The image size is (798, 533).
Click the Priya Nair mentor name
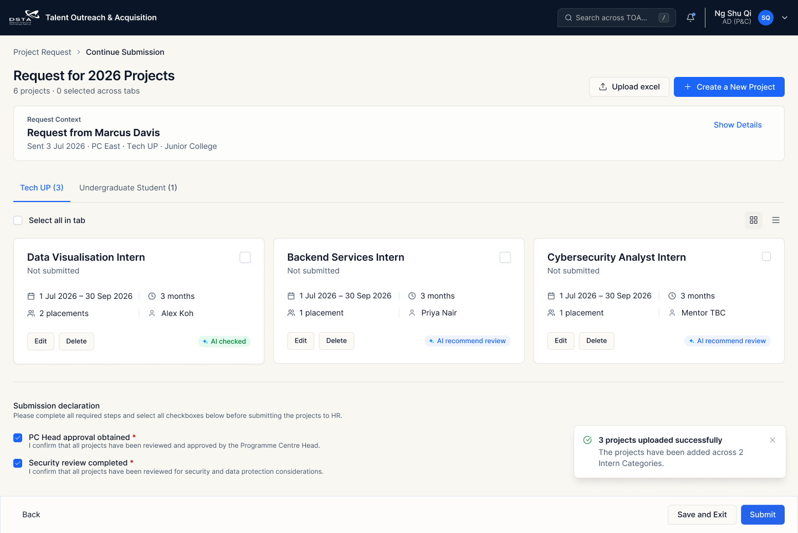(x=439, y=313)
